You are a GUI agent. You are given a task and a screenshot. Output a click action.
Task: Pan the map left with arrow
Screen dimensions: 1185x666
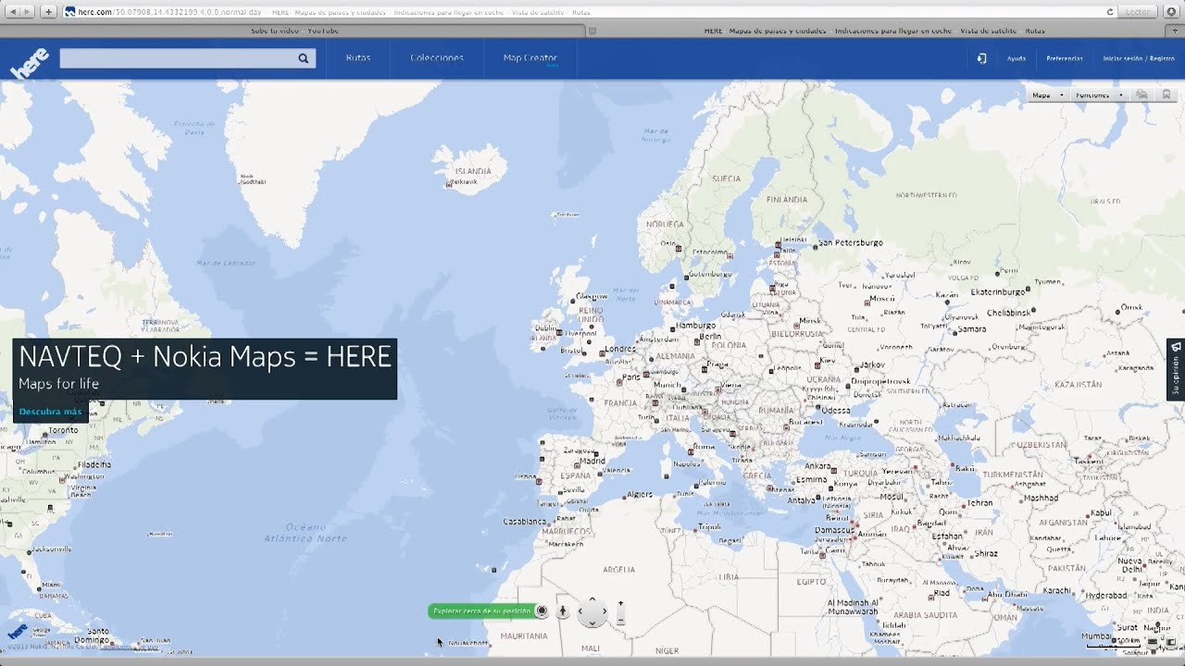580,611
